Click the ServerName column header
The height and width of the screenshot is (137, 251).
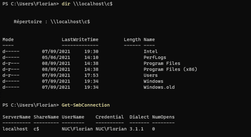point(16,117)
